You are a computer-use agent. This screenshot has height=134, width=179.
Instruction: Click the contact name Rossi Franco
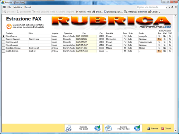[11, 36]
